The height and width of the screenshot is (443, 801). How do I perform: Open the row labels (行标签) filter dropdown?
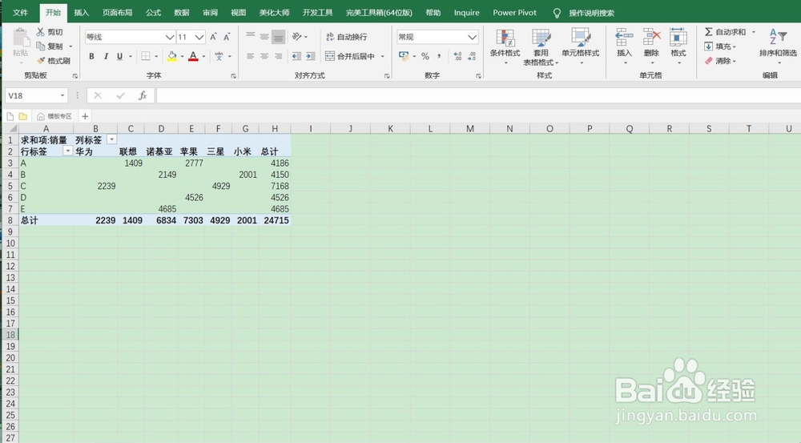coord(67,151)
